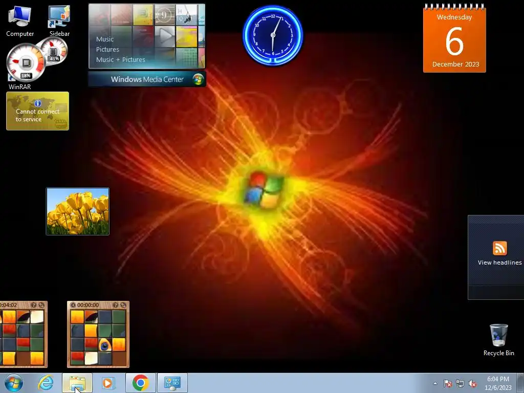Open the network status tray icon

460,384
